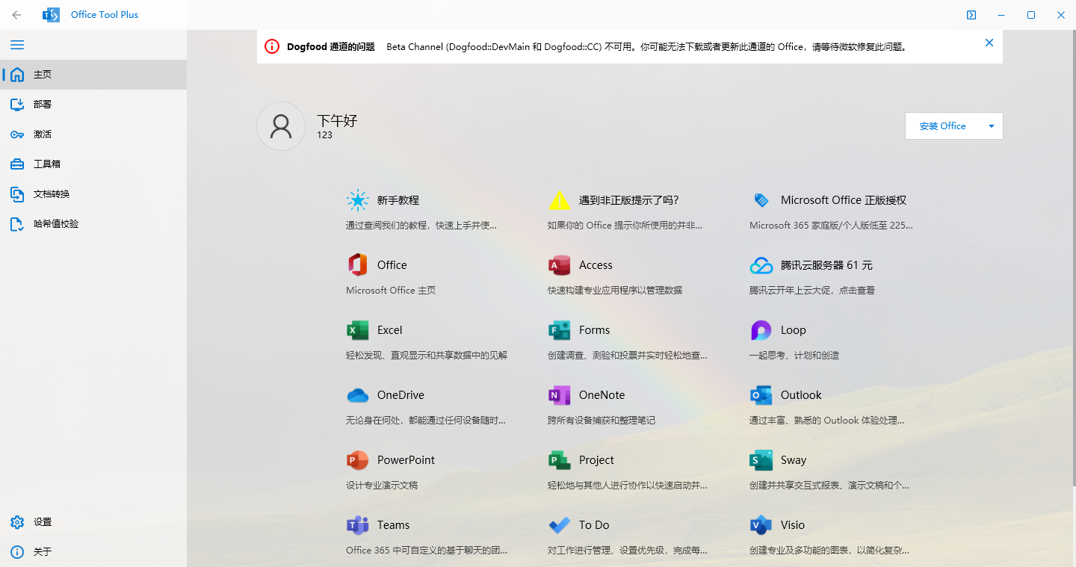Open the Visio app icon
1076x567 pixels.
pyautogui.click(x=761, y=525)
